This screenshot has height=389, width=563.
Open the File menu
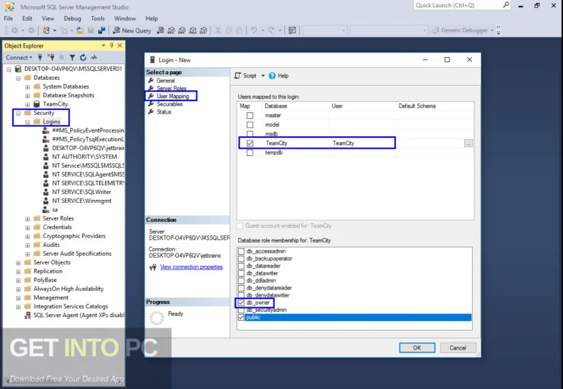click(x=8, y=18)
